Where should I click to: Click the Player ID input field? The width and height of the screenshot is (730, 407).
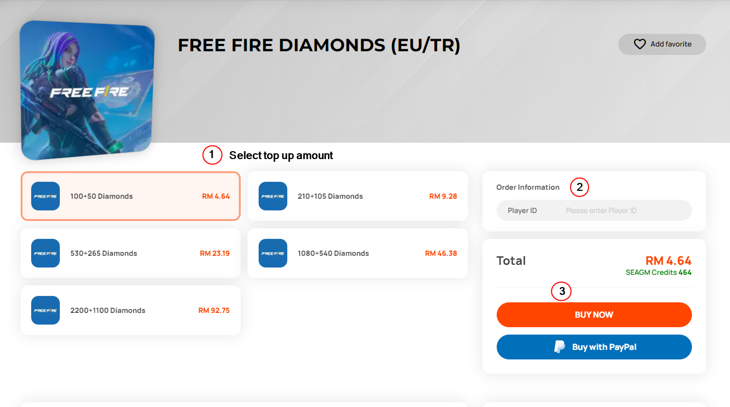point(594,210)
